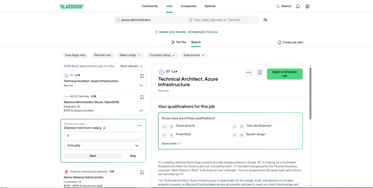This screenshot has width=373, height=188.
Task: Open the Companies menu
Action: pos(188,6)
